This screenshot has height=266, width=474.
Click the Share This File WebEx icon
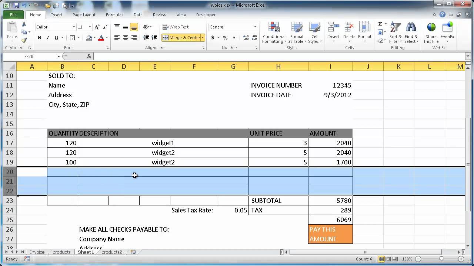(431, 33)
